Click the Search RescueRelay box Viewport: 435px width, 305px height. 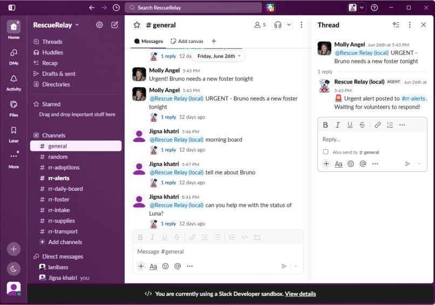pyautogui.click(x=193, y=8)
